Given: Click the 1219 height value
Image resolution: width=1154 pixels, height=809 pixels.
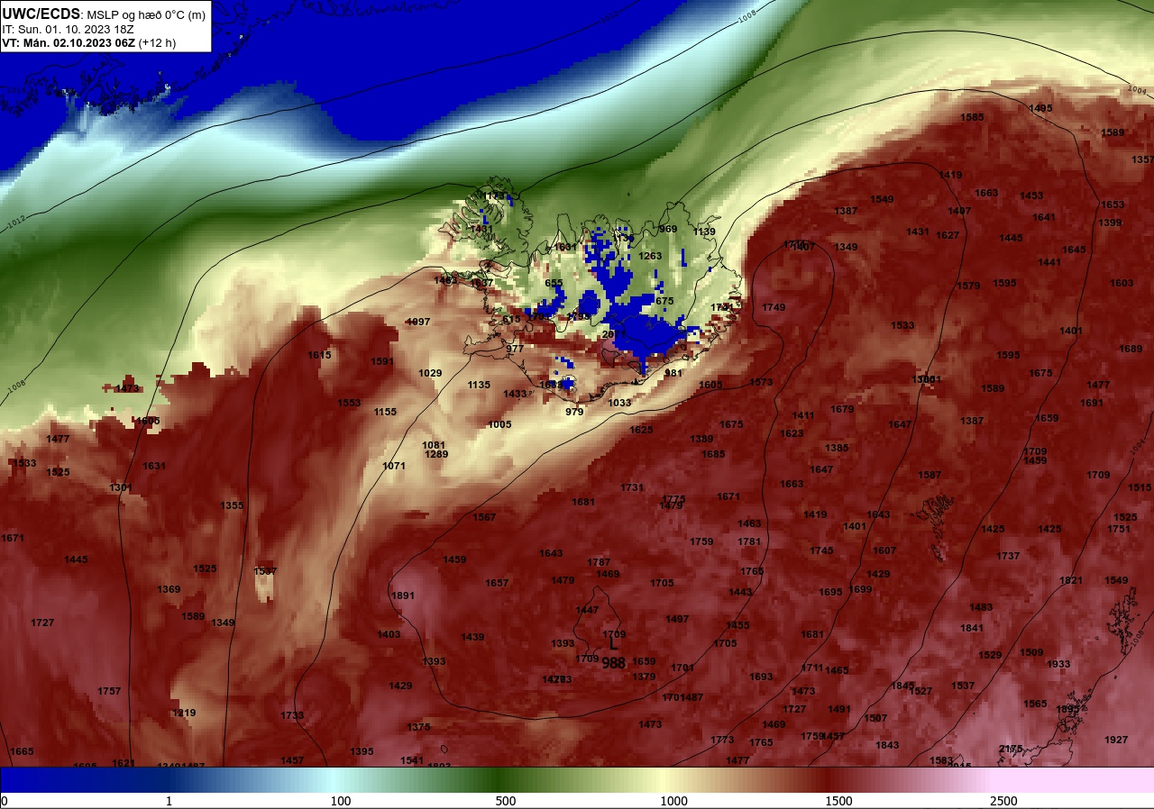Looking at the screenshot, I should point(184,713).
